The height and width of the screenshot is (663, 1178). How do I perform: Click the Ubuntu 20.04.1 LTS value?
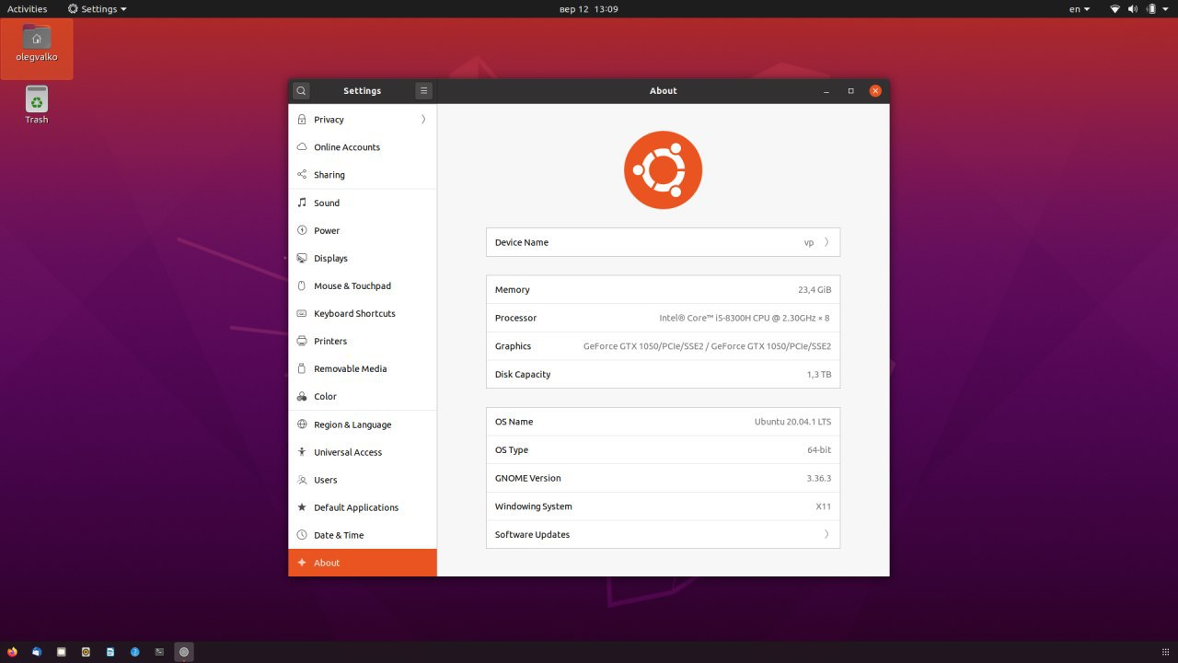(x=792, y=422)
